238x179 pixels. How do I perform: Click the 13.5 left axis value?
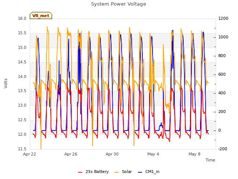22,91
